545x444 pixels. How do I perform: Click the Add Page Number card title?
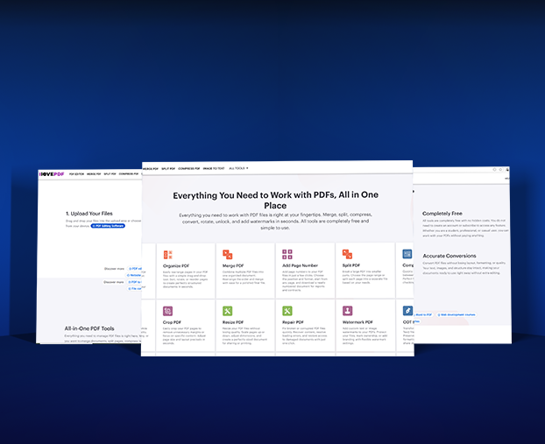point(300,265)
